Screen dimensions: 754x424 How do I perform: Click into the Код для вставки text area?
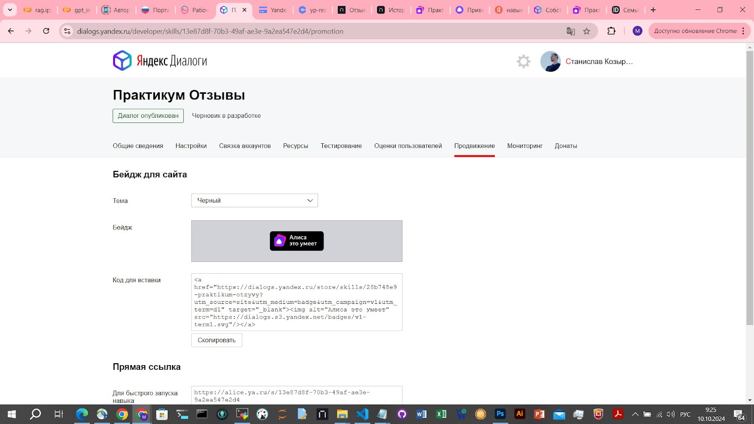[x=296, y=302]
